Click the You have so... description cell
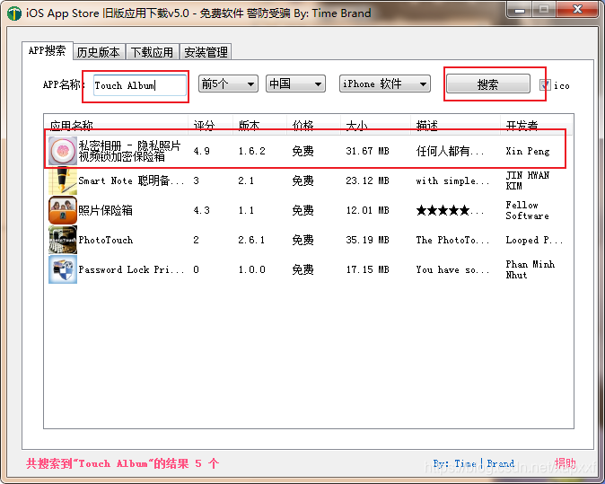This screenshot has width=605, height=484. (452, 269)
